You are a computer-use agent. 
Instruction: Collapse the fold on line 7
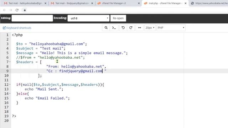pyautogui.click(x=10, y=62)
